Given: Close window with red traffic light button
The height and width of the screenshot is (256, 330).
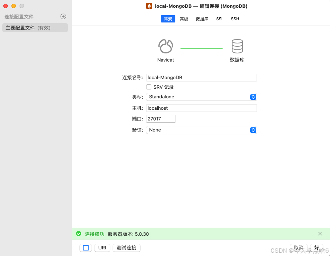Looking at the screenshot, I should point(6,6).
